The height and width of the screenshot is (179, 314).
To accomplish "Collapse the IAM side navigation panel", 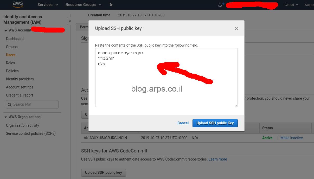I will click(69, 21).
